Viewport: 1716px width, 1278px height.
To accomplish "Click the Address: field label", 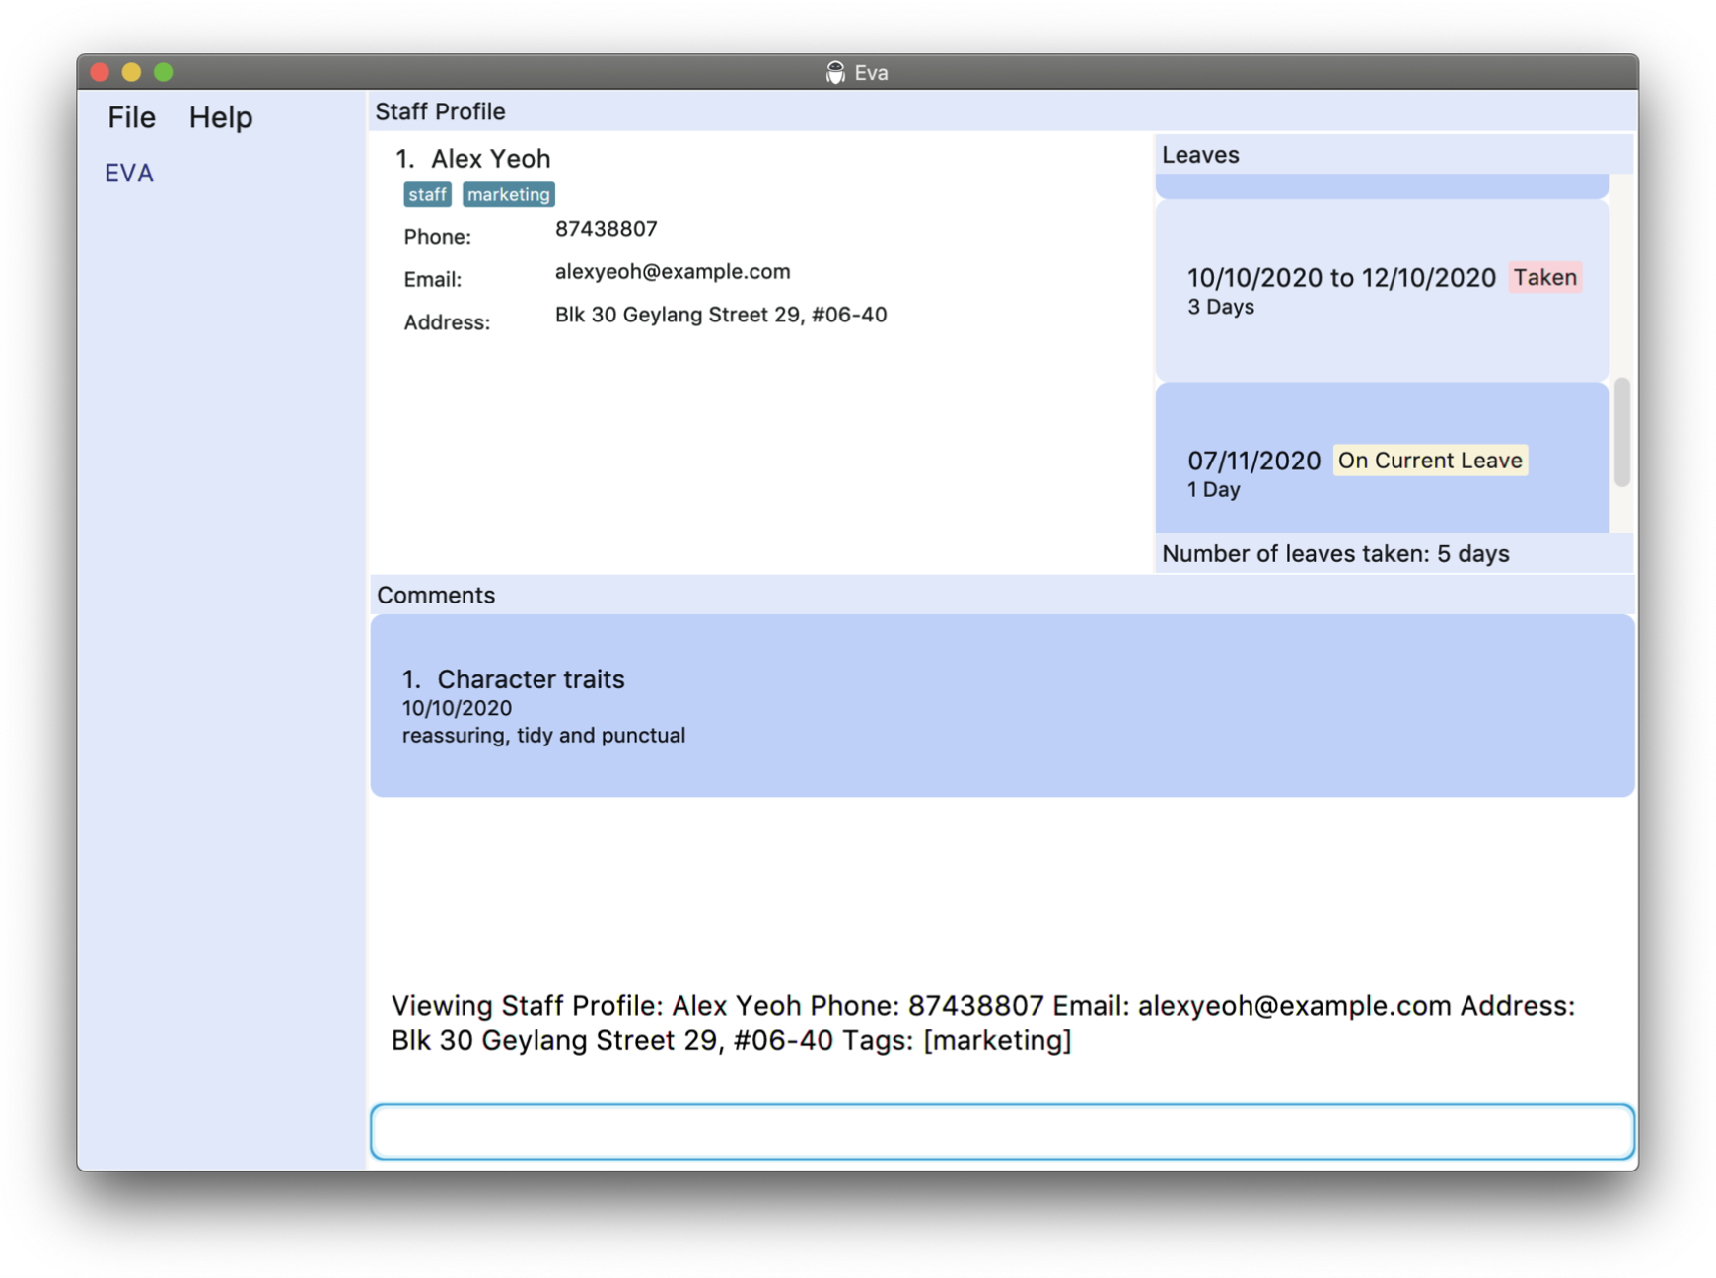I will [446, 323].
